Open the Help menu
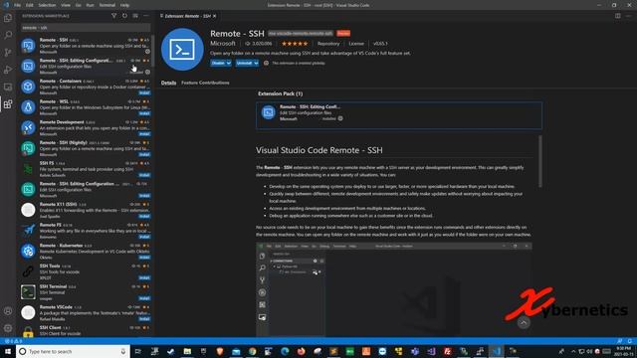 124,5
